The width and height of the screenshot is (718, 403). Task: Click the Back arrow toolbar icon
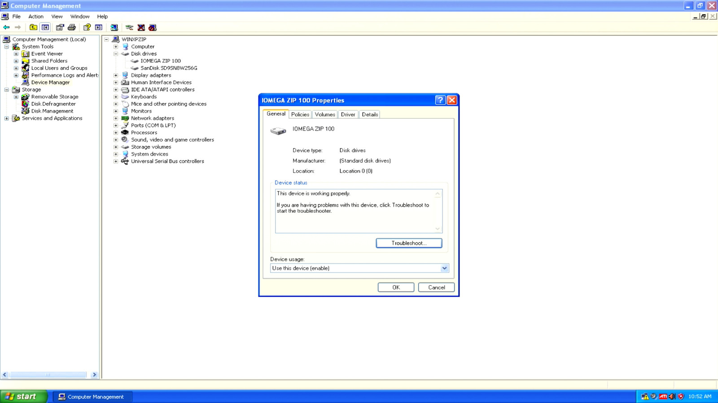6,27
